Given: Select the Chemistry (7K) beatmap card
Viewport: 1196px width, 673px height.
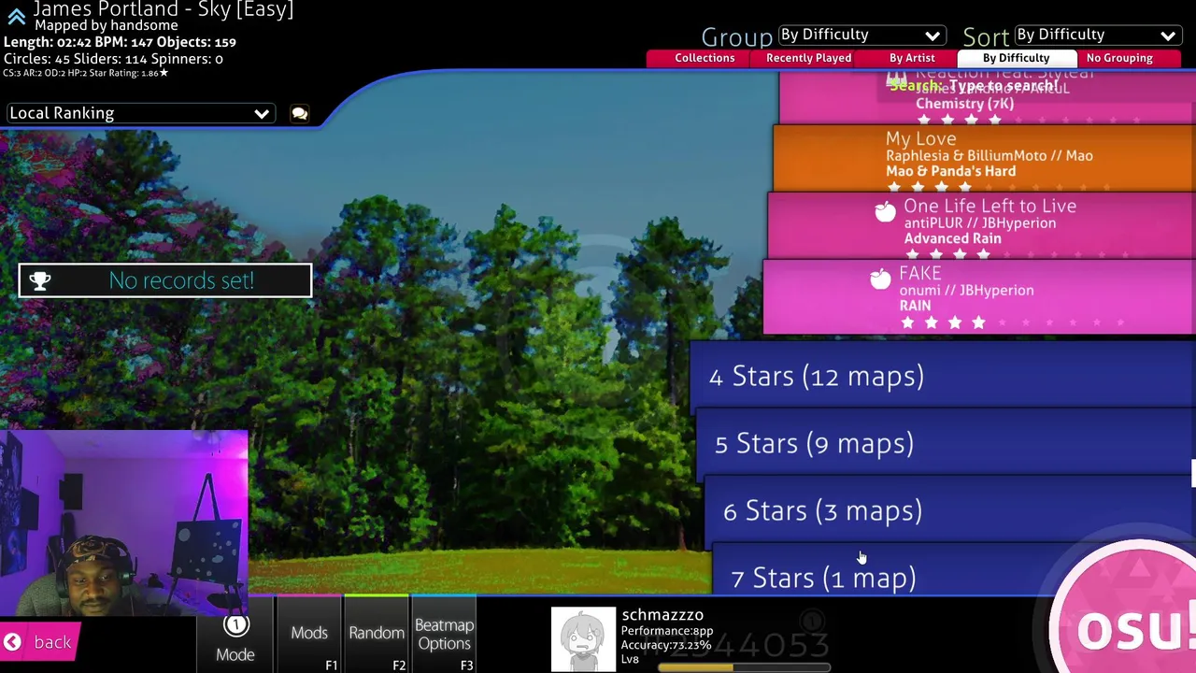Looking at the screenshot, I should click(x=987, y=98).
